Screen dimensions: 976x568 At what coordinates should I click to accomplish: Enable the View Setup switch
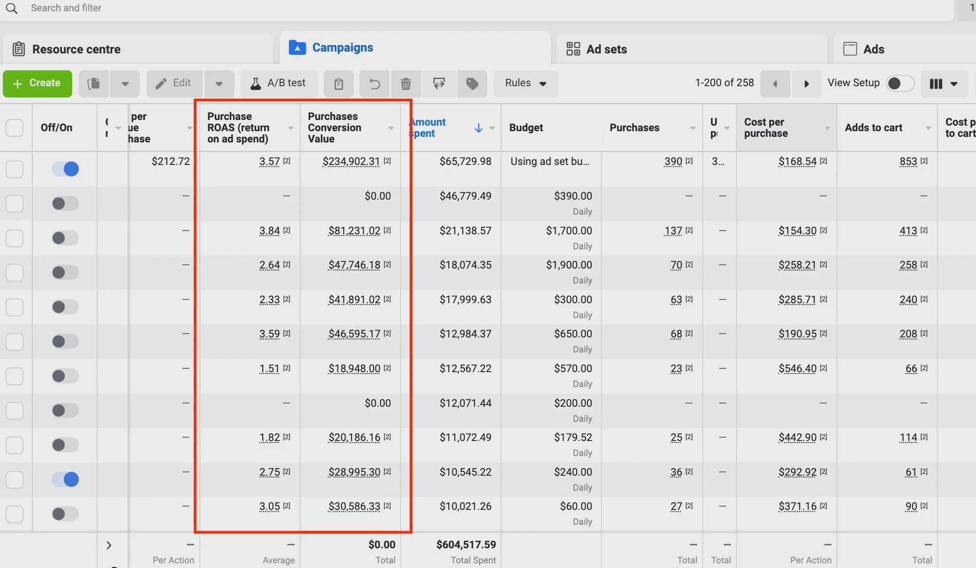coord(900,83)
